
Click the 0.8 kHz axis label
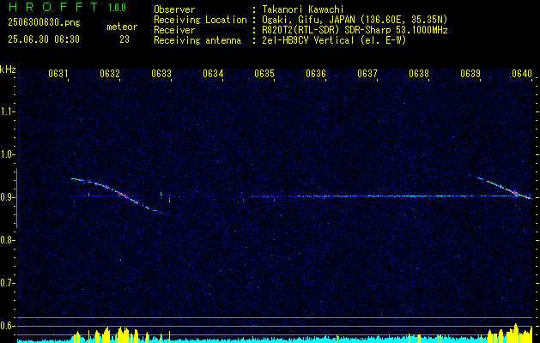(7, 240)
